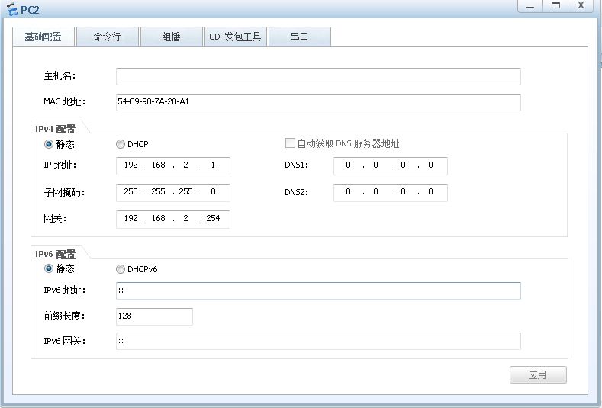Click the MAC 地址 field
Viewport: 602px width, 408px height.
coord(318,102)
